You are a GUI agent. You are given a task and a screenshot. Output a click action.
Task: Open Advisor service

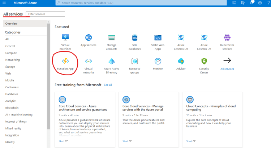pos(181,64)
